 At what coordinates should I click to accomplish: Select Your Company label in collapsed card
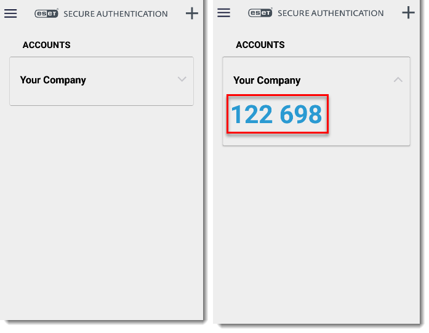[53, 80]
